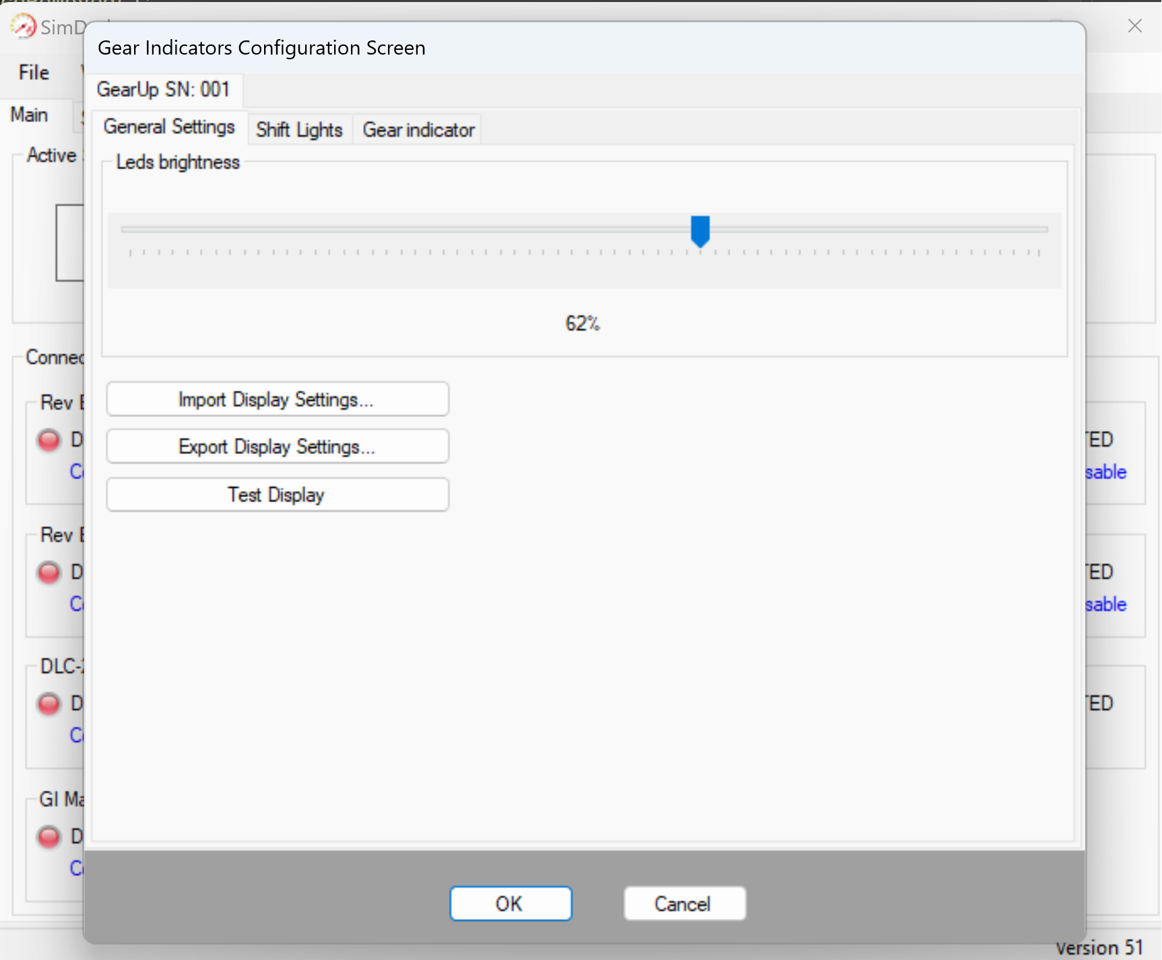Click the SimDash app icon in title bar
Viewport: 1162px width, 960px height.
[x=23, y=26]
